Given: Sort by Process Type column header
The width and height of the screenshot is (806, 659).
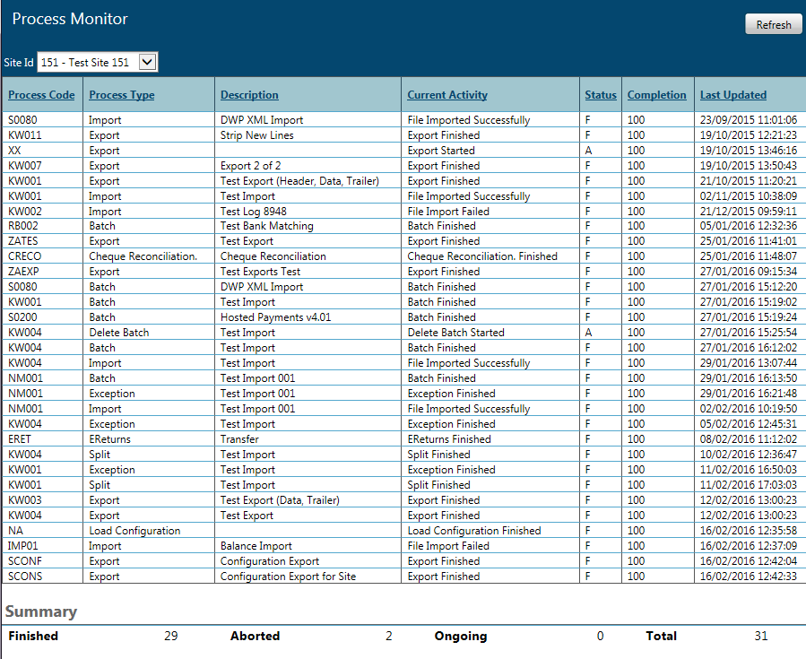Looking at the screenshot, I should tap(122, 95).
